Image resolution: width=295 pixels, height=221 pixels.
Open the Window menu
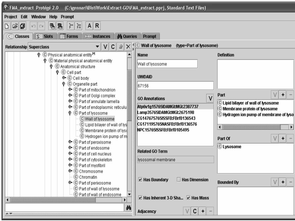pos(38,17)
